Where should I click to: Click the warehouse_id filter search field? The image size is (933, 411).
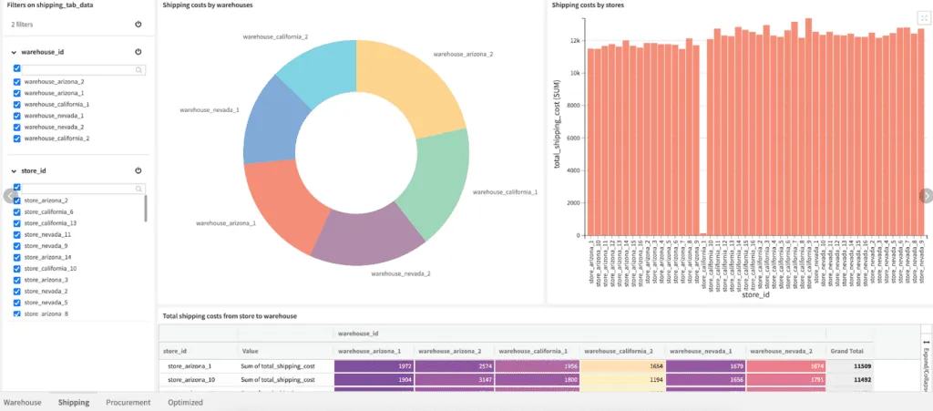tap(77, 69)
